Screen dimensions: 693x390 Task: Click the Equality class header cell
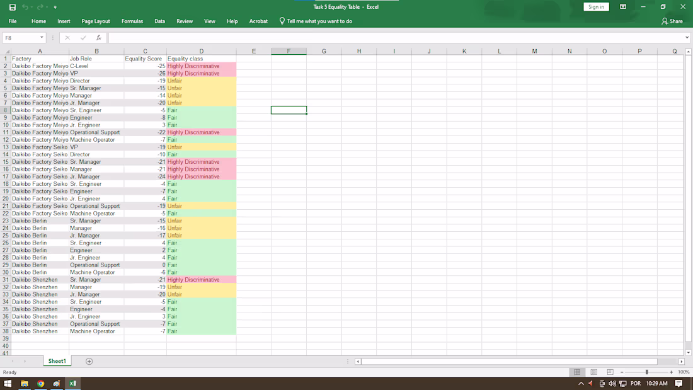point(201,59)
